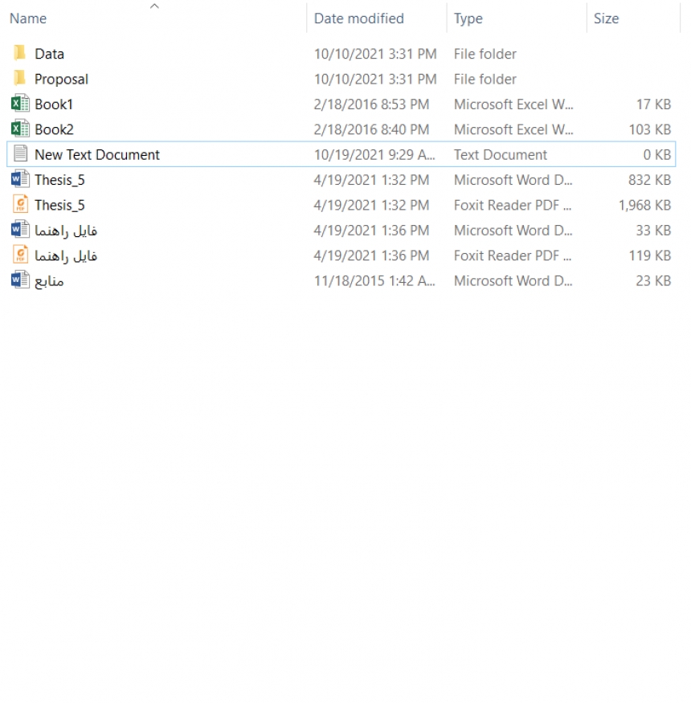Select the منابع file name
Viewport: 691px width, 703px height.
49,281
